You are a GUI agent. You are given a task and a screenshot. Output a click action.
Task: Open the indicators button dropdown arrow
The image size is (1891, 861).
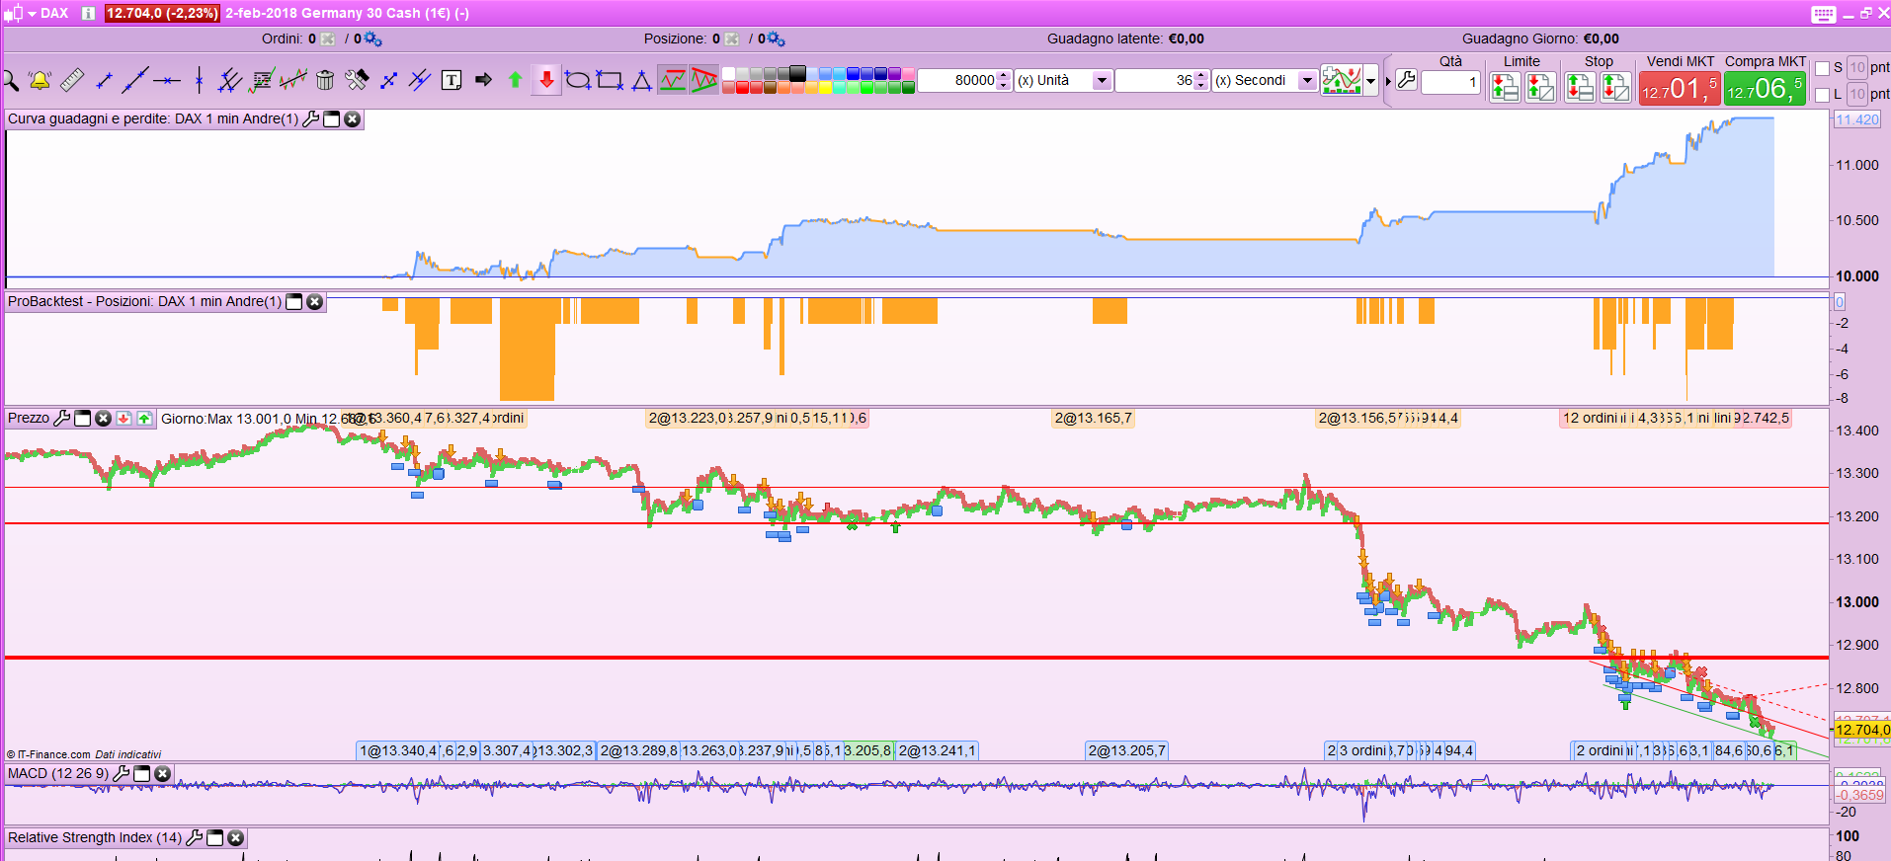coord(1371,81)
